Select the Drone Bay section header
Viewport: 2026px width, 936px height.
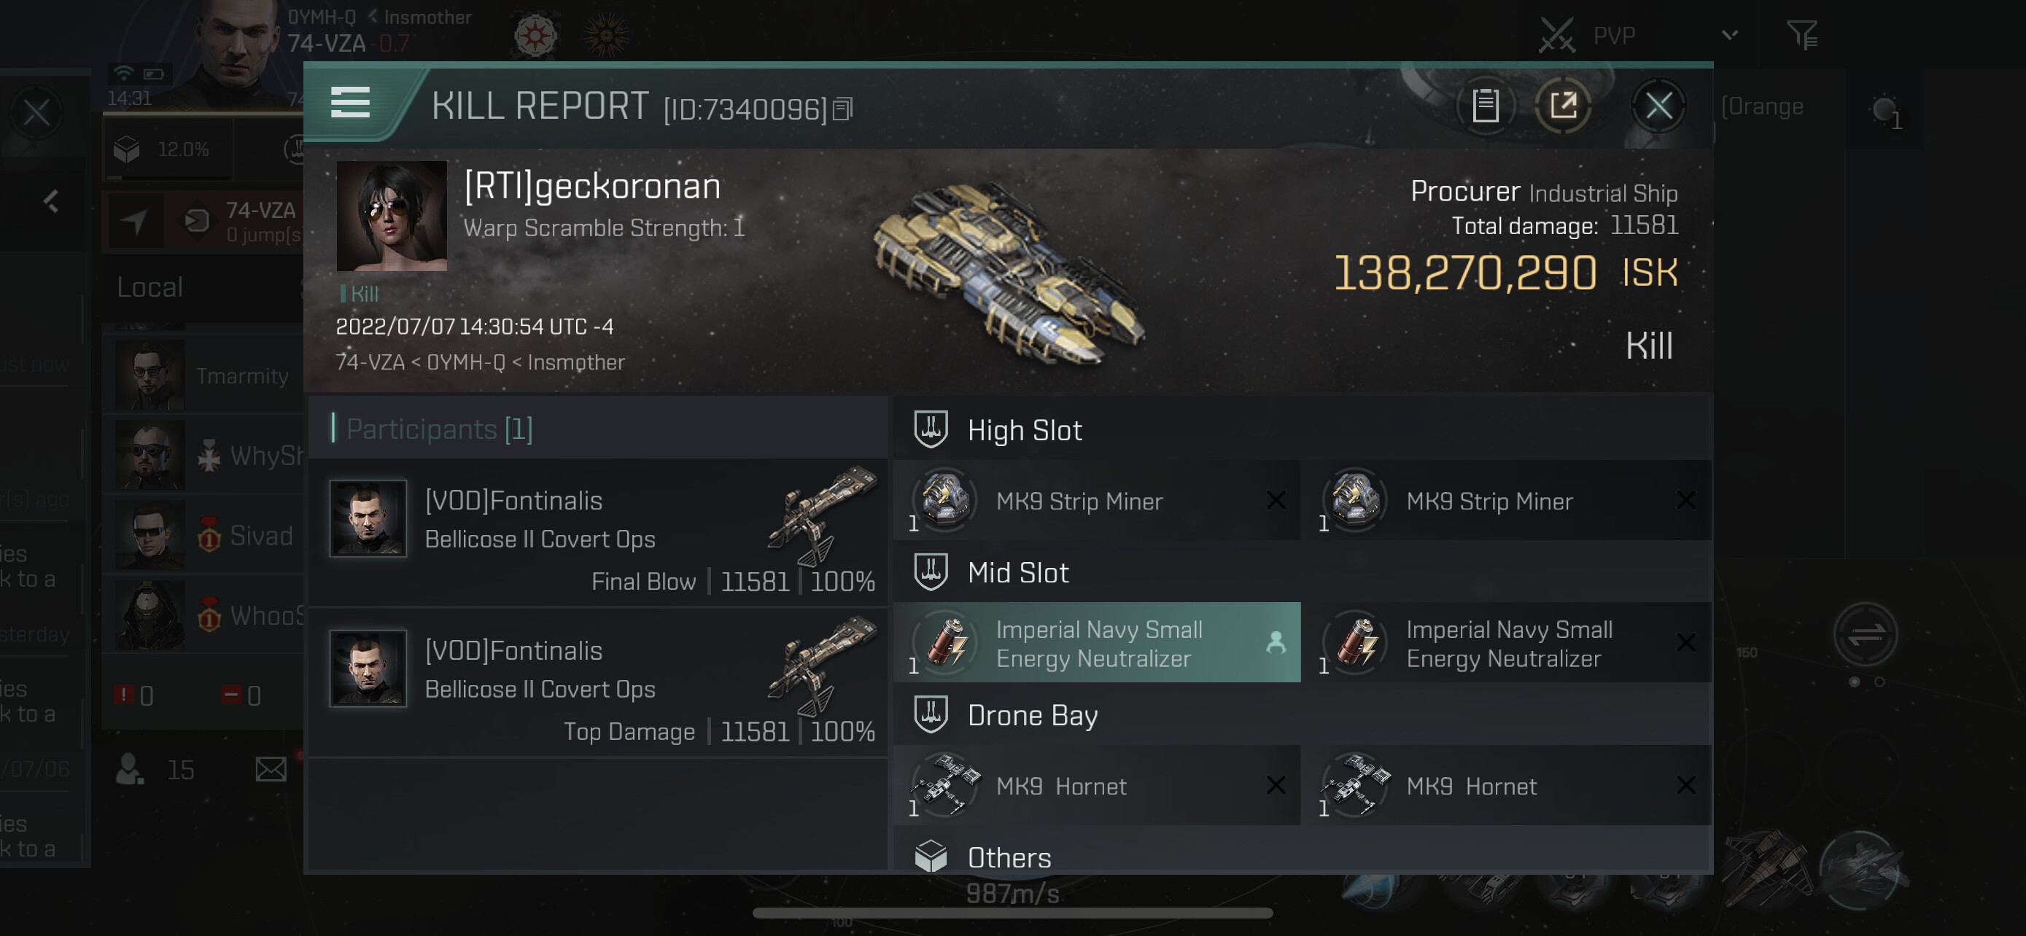[1032, 715]
